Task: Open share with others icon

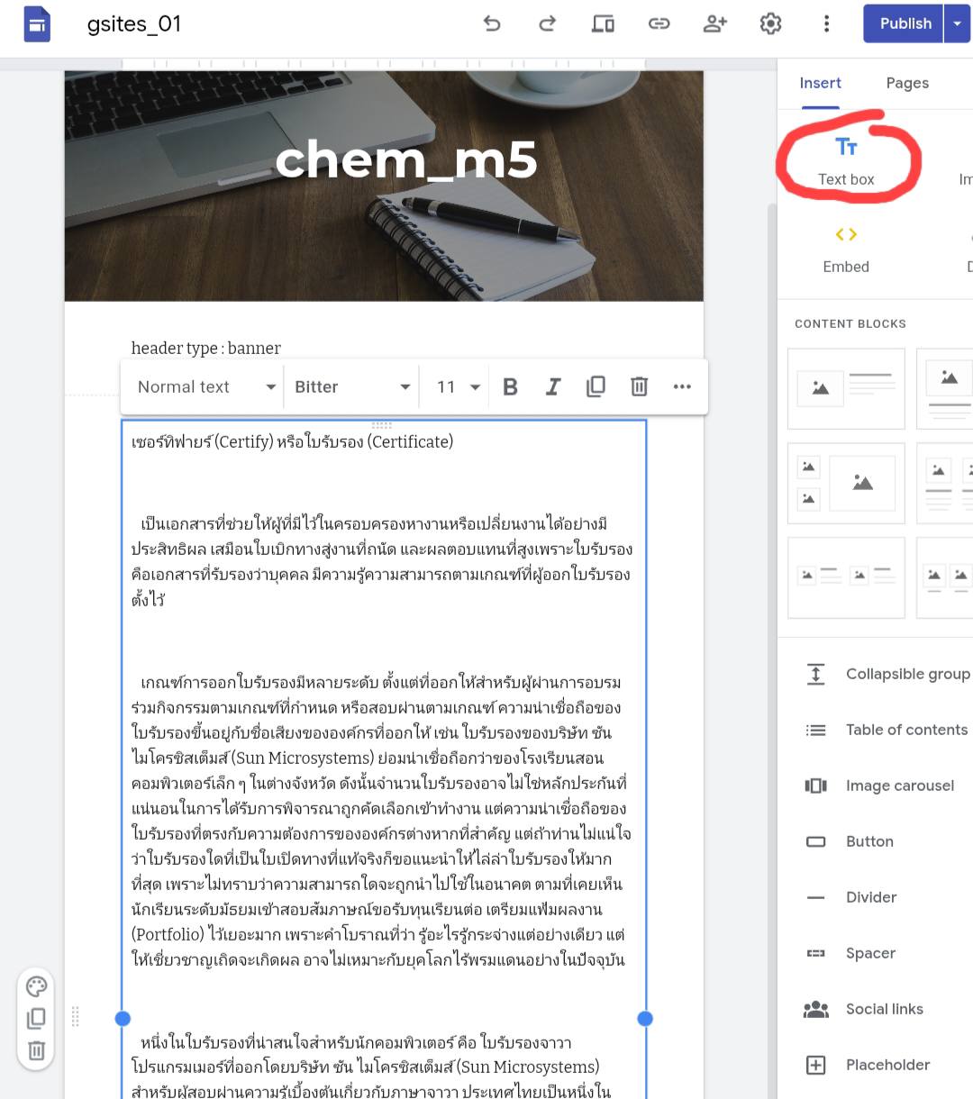Action: [x=714, y=23]
